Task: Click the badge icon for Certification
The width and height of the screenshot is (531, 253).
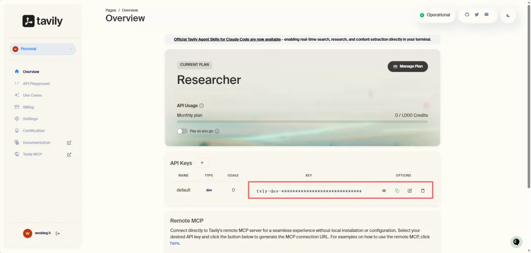Action: click(17, 131)
